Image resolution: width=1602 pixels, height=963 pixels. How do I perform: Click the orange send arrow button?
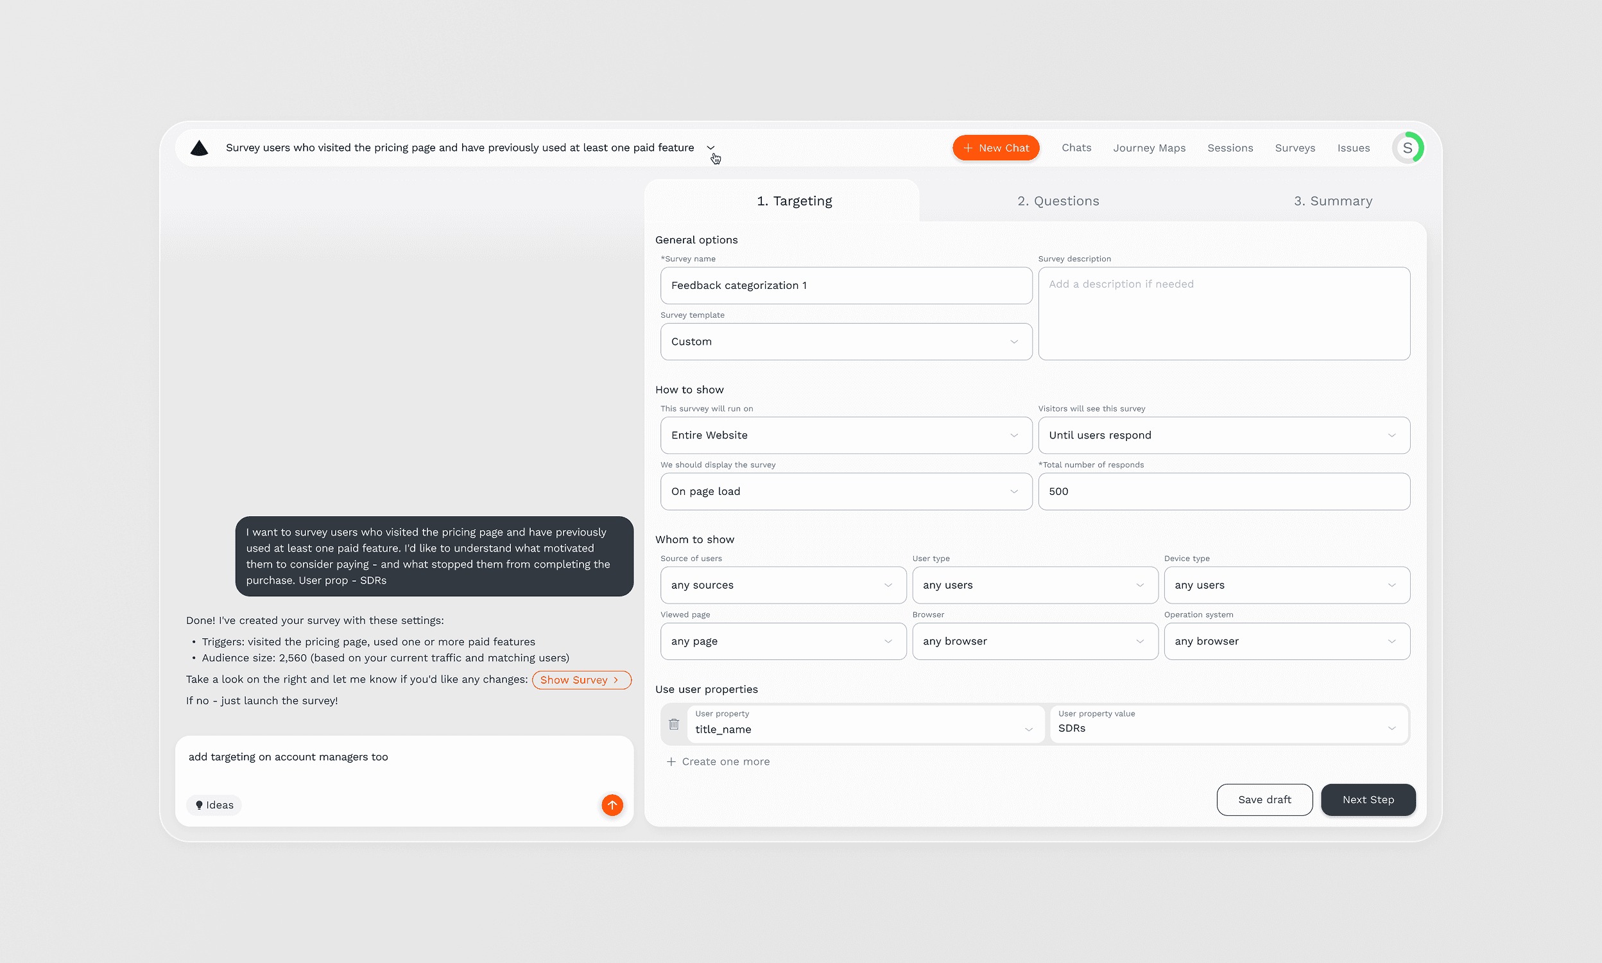612,804
